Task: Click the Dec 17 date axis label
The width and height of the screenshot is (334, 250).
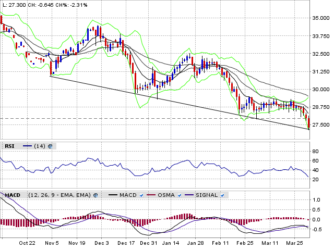Action: pos(126,243)
